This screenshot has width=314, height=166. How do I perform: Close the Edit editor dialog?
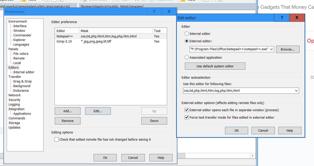coord(297,18)
